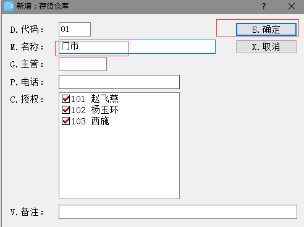This screenshot has height=227, width=304.
Task: Confirm with the S.确定 button
Action: click(266, 30)
